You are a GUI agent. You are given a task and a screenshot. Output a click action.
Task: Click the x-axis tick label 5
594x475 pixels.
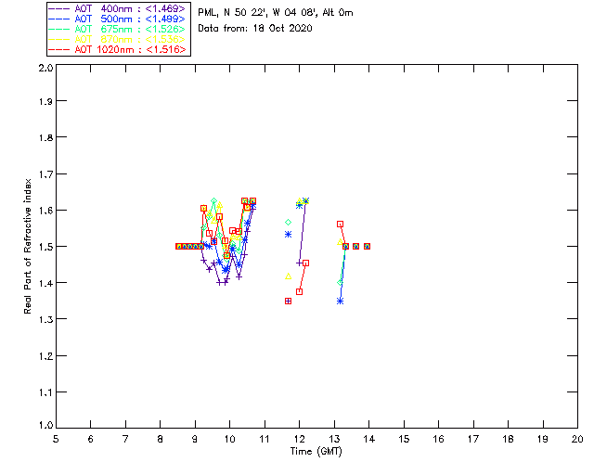coord(56,439)
